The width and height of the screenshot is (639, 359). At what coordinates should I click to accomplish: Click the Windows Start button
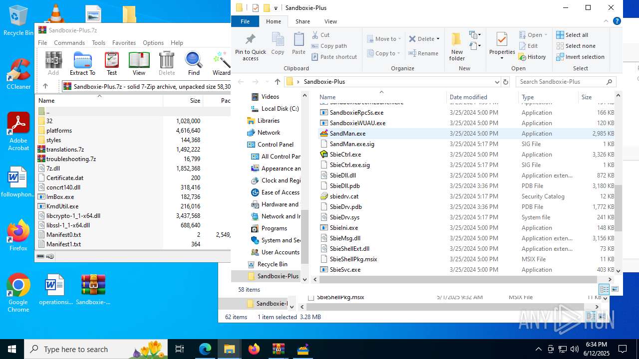tap(12, 349)
